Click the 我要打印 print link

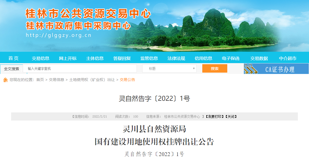pos(215,116)
